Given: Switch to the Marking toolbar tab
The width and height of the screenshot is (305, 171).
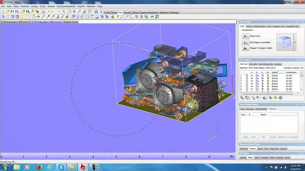Looking at the screenshot, I should pyautogui.click(x=174, y=12).
